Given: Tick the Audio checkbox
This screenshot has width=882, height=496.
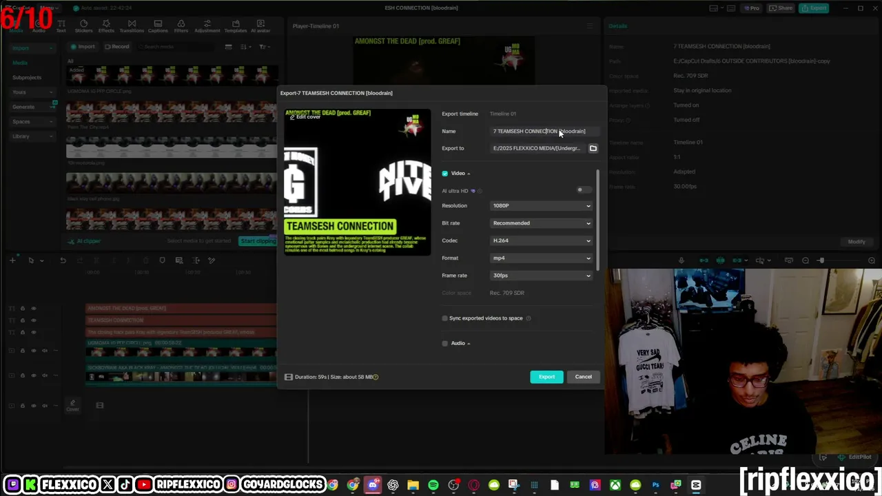Looking at the screenshot, I should click(445, 343).
